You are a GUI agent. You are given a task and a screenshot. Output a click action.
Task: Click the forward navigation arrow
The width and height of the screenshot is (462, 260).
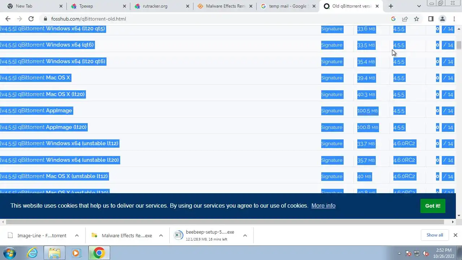tap(19, 19)
